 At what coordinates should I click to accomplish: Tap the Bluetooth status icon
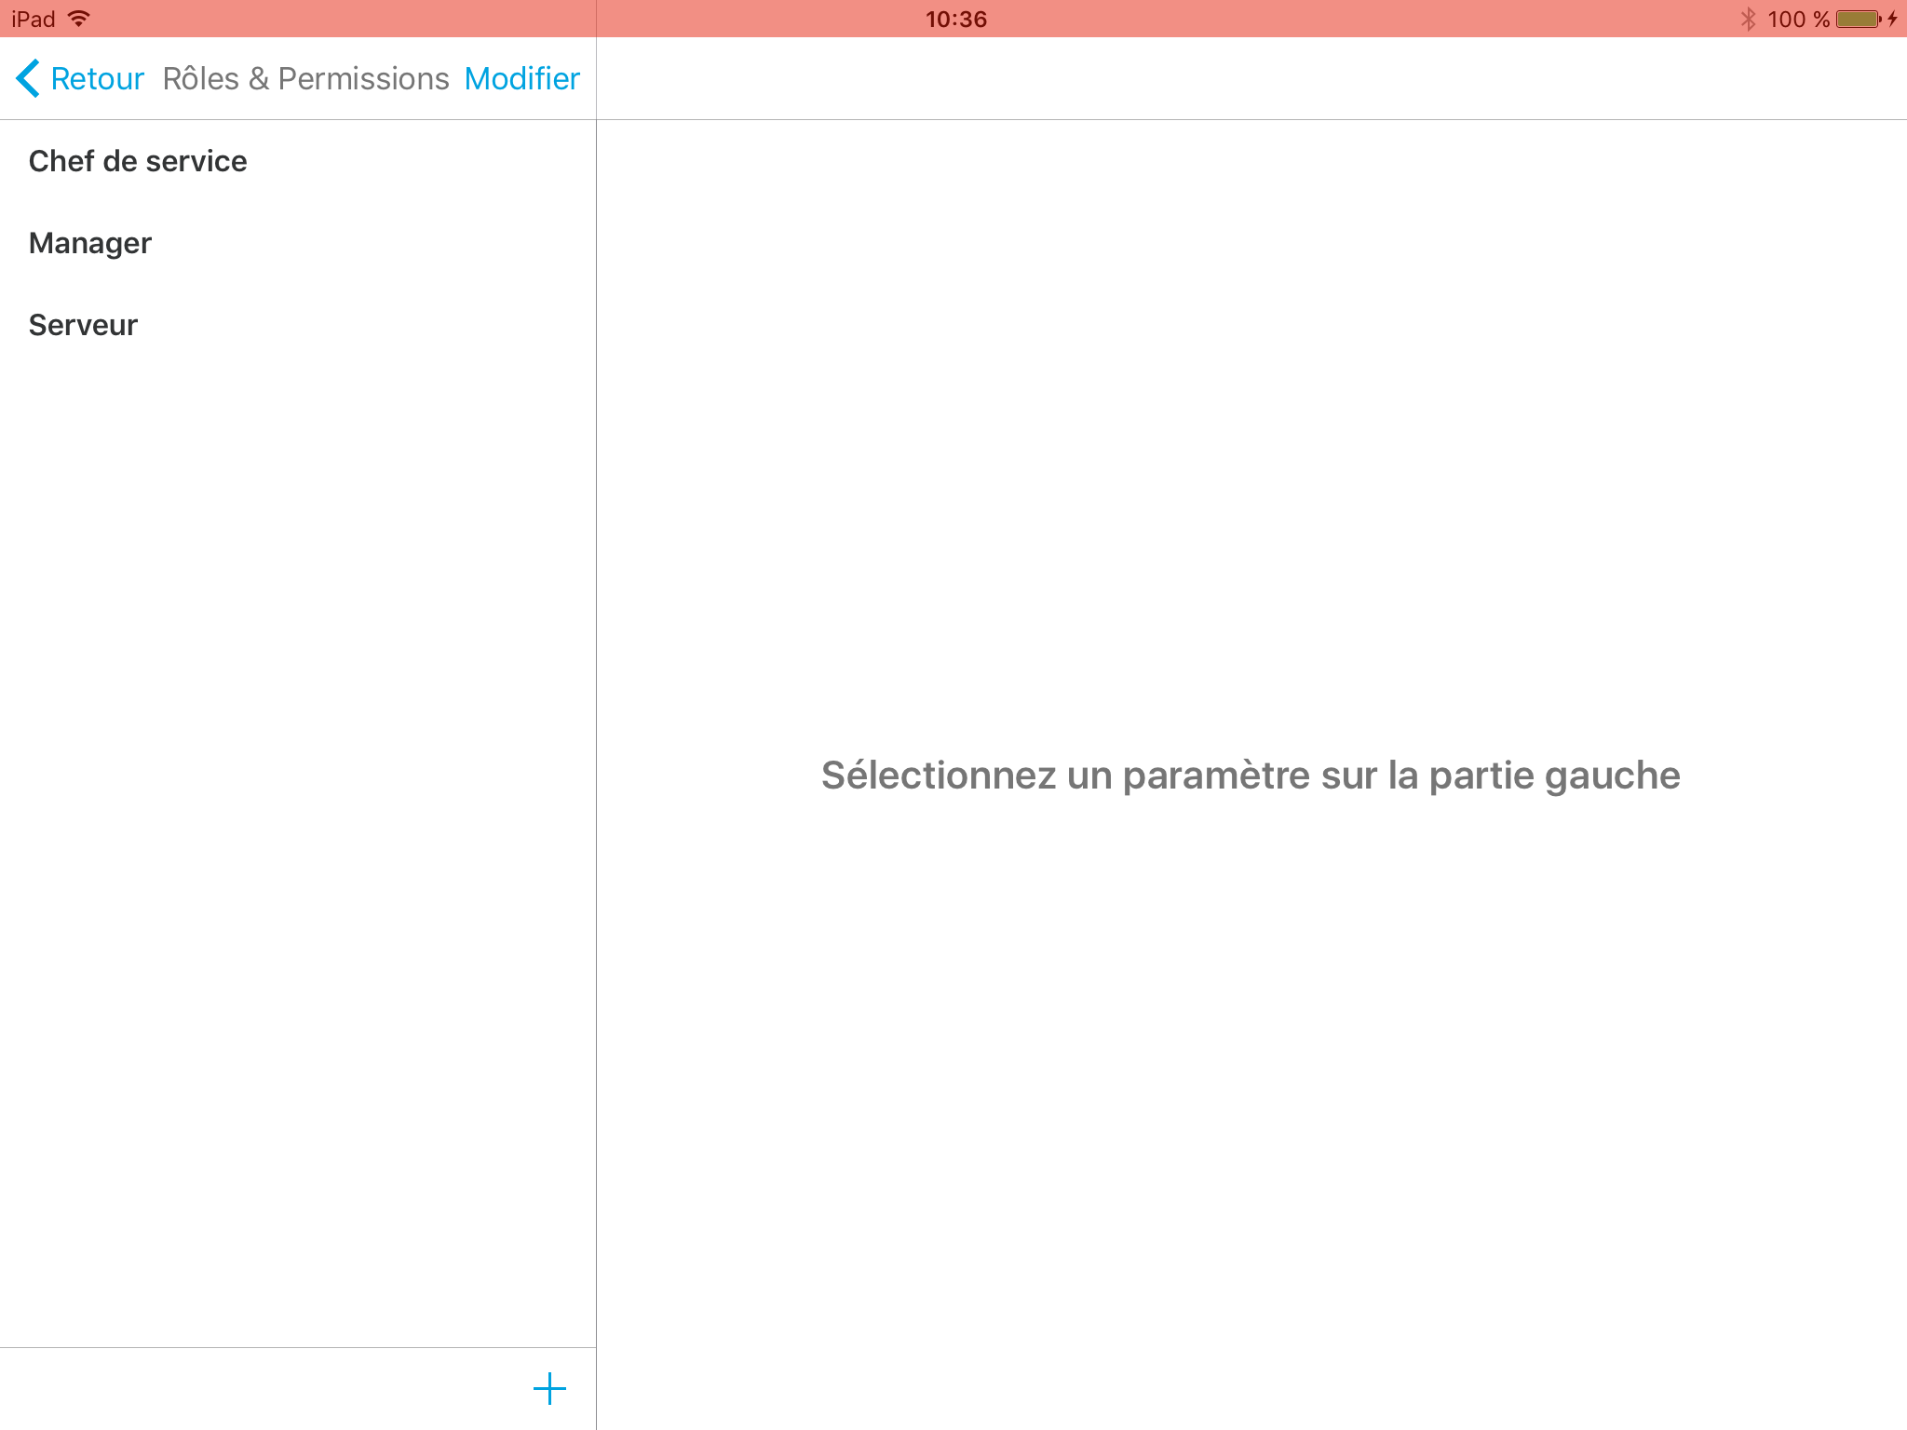click(x=1748, y=19)
